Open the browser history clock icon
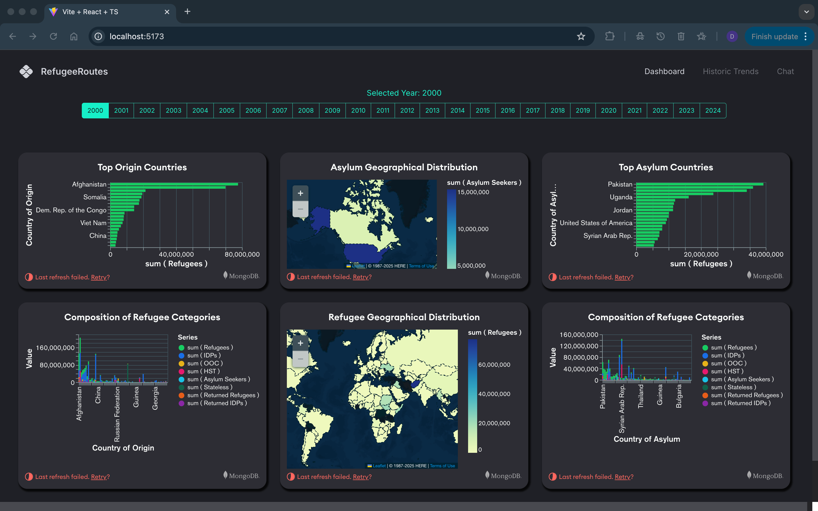Image resolution: width=818 pixels, height=511 pixels. click(x=660, y=37)
